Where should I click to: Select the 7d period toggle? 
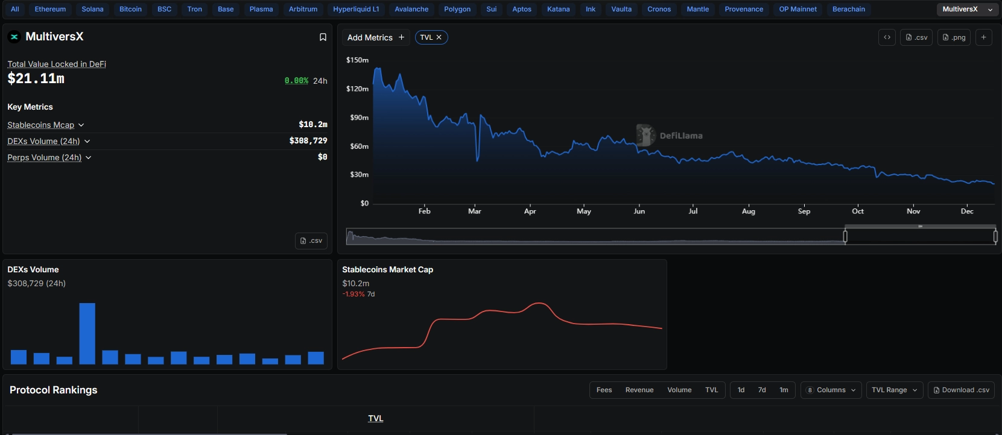[762, 390]
